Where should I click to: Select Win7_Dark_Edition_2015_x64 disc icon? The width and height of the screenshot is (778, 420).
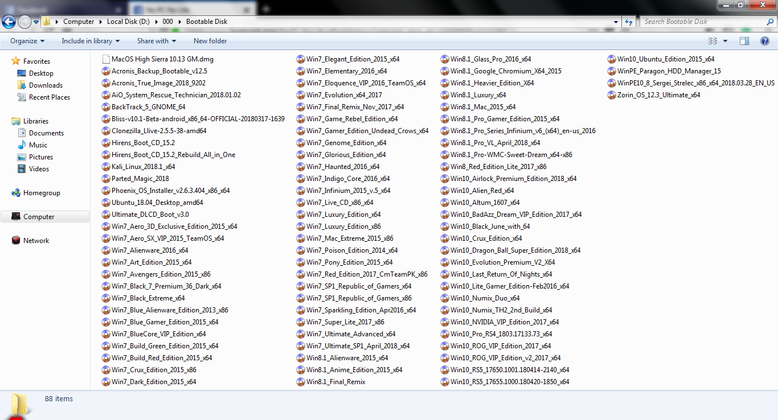tap(106, 382)
